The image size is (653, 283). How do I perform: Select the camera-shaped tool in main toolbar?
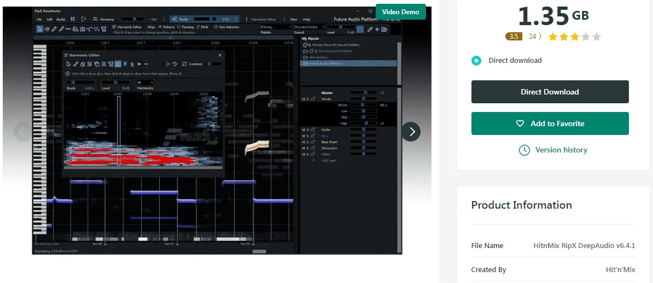click(x=83, y=29)
